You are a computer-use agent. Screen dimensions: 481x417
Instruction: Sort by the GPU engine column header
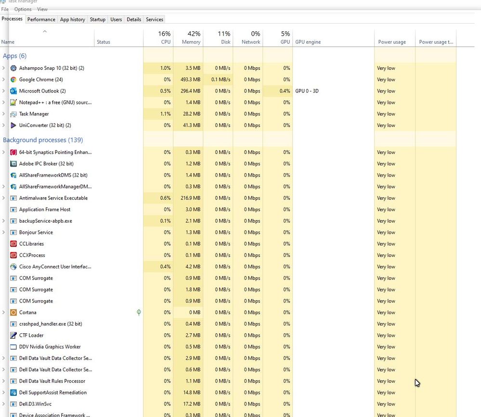pos(334,38)
